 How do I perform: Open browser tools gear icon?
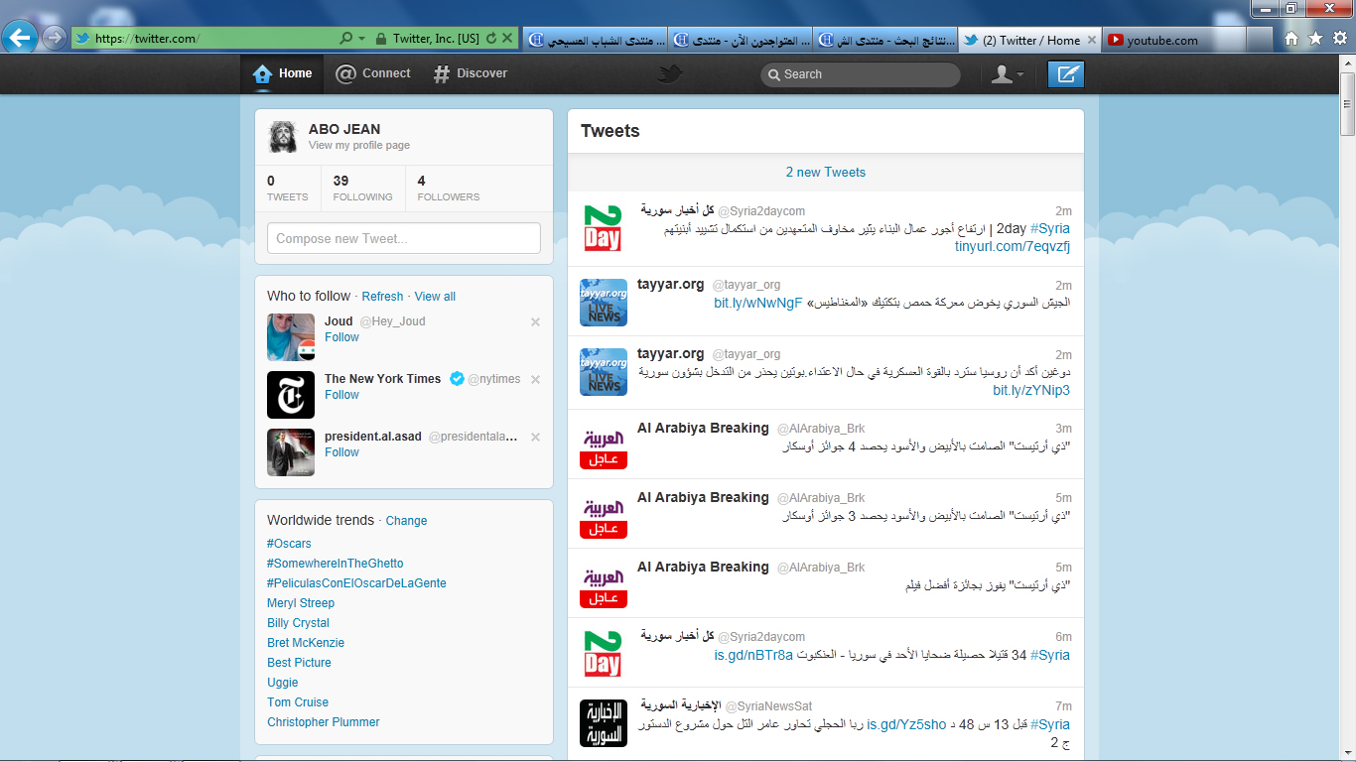(x=1339, y=39)
